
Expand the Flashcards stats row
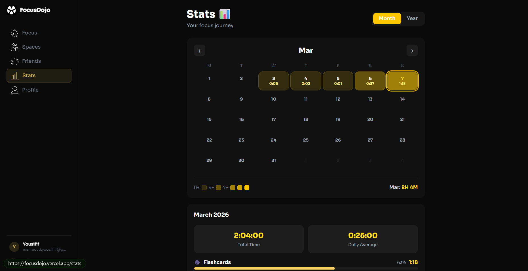[x=306, y=262]
